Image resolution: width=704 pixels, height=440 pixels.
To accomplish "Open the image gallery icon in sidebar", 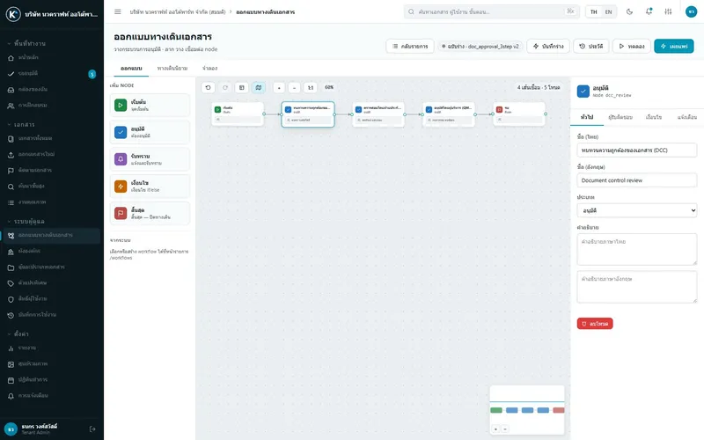I will tap(11, 364).
